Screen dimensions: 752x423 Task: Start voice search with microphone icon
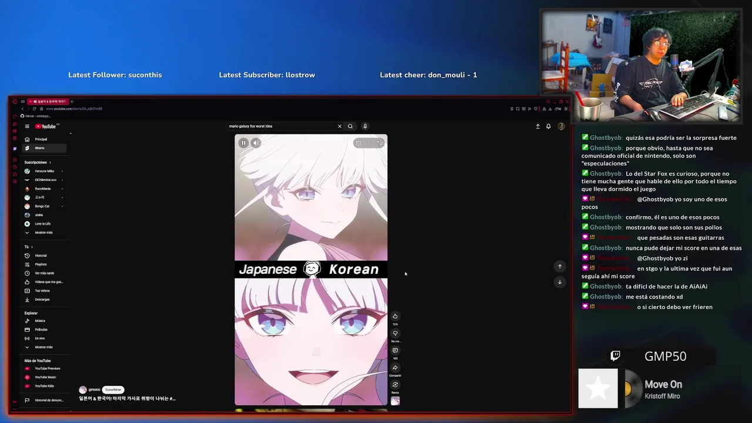tap(365, 126)
